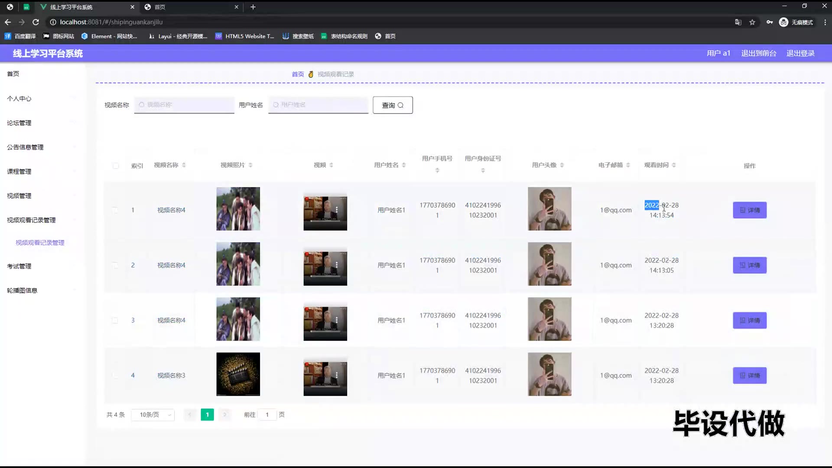832x468 pixels.
Task: Sort by 视频名称 column arrows
Action: (x=184, y=165)
